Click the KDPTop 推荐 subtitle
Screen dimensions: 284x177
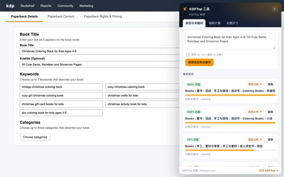tap(197, 15)
